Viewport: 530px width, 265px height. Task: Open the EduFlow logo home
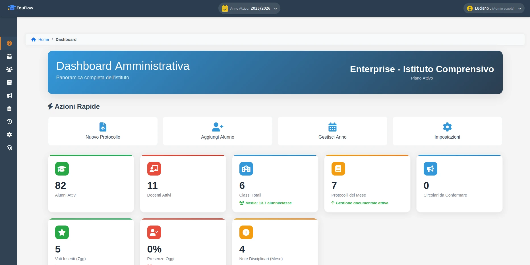20,8
